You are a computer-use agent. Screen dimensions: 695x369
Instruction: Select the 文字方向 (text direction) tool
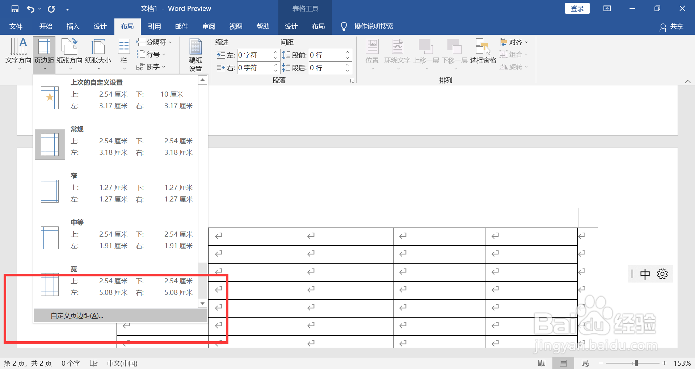point(18,52)
